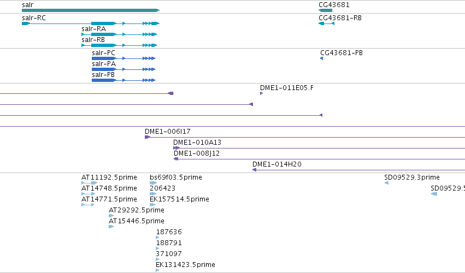This screenshot has height=273, width=465.
Task: Click the EK157514.5prime label
Action: pos(179,199)
